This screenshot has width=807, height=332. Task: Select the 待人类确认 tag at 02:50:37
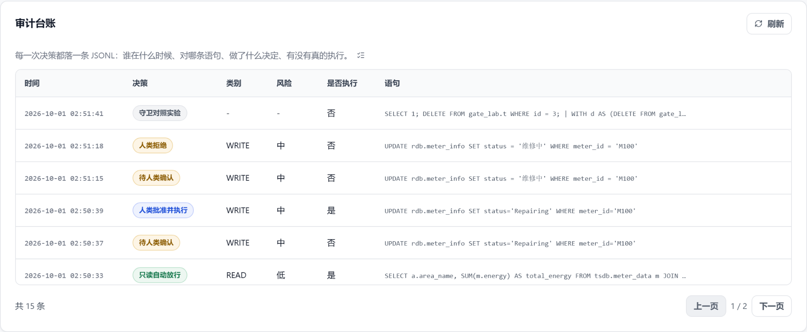[156, 242]
